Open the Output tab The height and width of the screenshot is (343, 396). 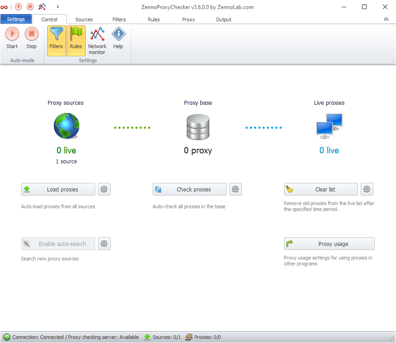223,20
